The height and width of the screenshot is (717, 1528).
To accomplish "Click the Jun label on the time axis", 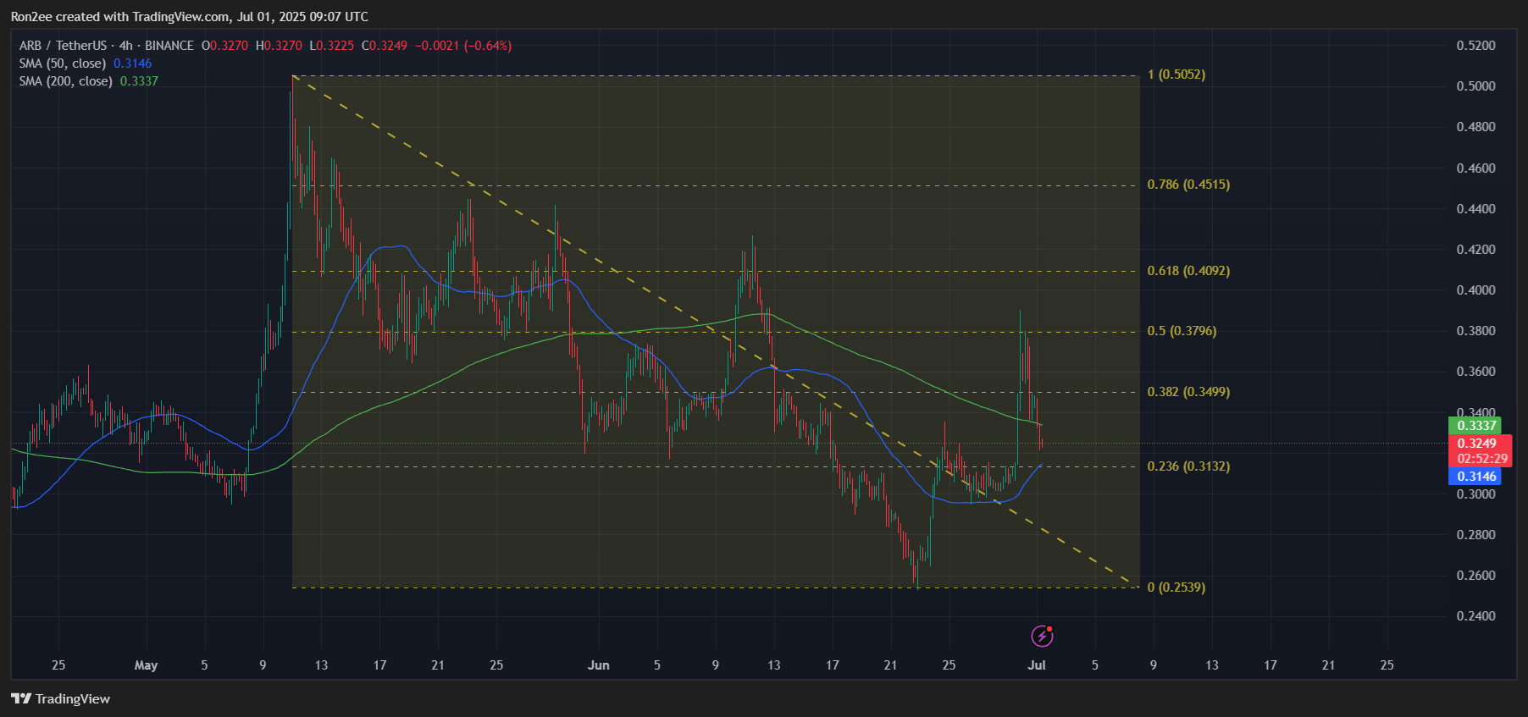I will click(598, 665).
